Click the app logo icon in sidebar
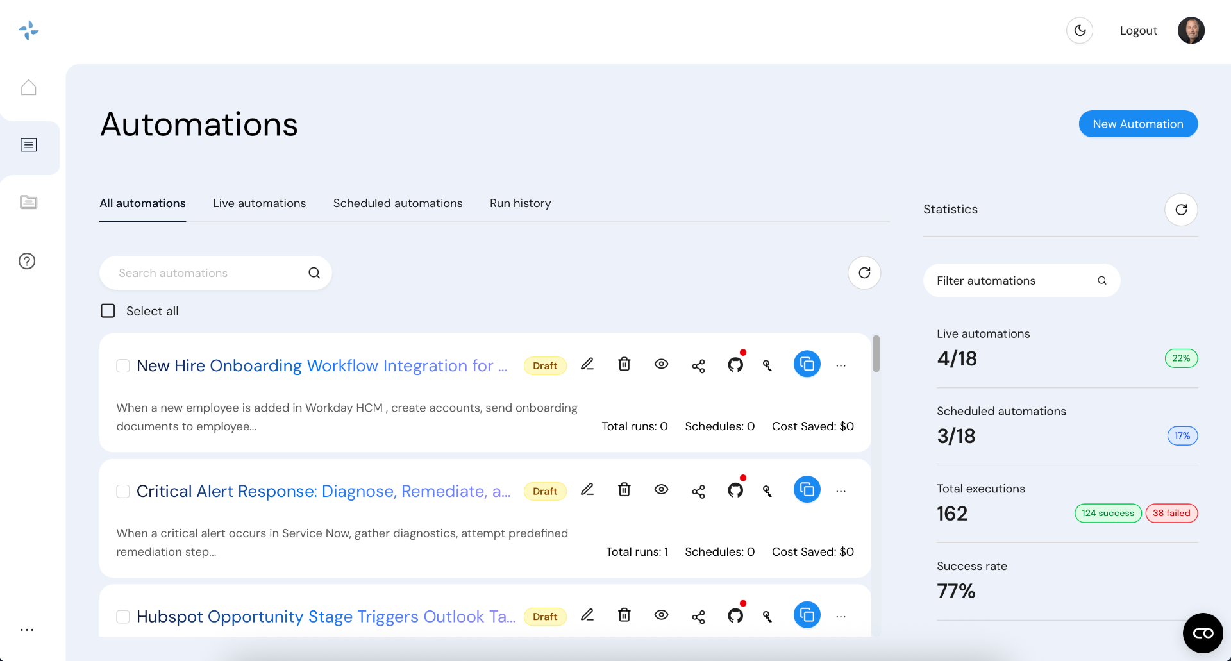 (x=29, y=30)
